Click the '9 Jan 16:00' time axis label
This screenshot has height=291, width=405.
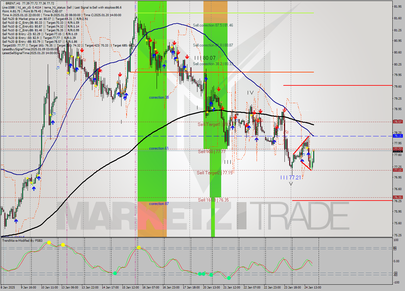(x=29, y=288)
